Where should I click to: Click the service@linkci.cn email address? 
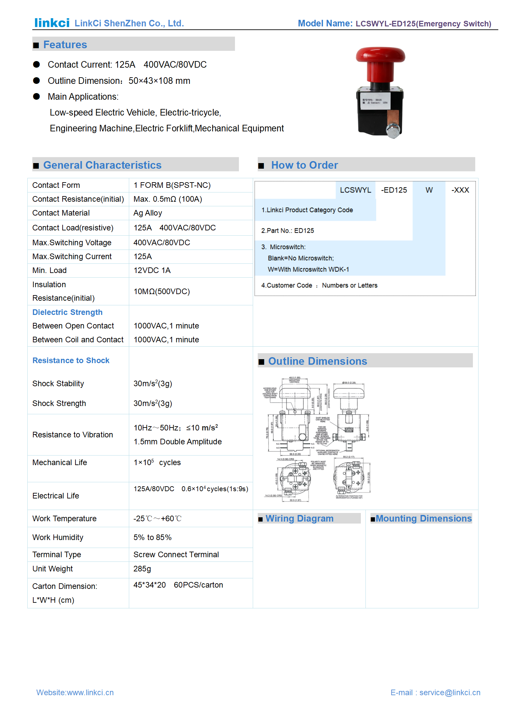coord(450,692)
